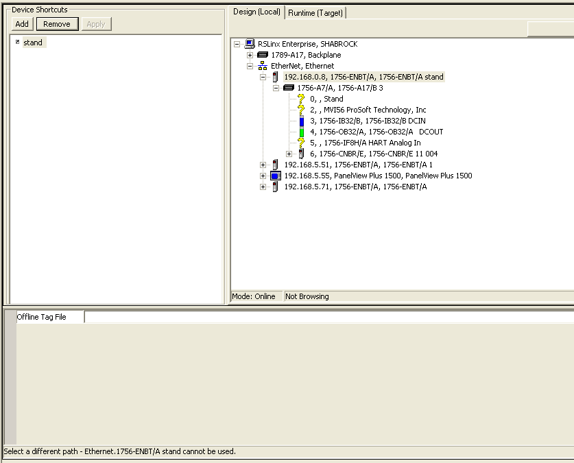The width and height of the screenshot is (574, 463).
Task: Expand the 192.168.5.55 PanelView Plus node
Action: [263, 176]
